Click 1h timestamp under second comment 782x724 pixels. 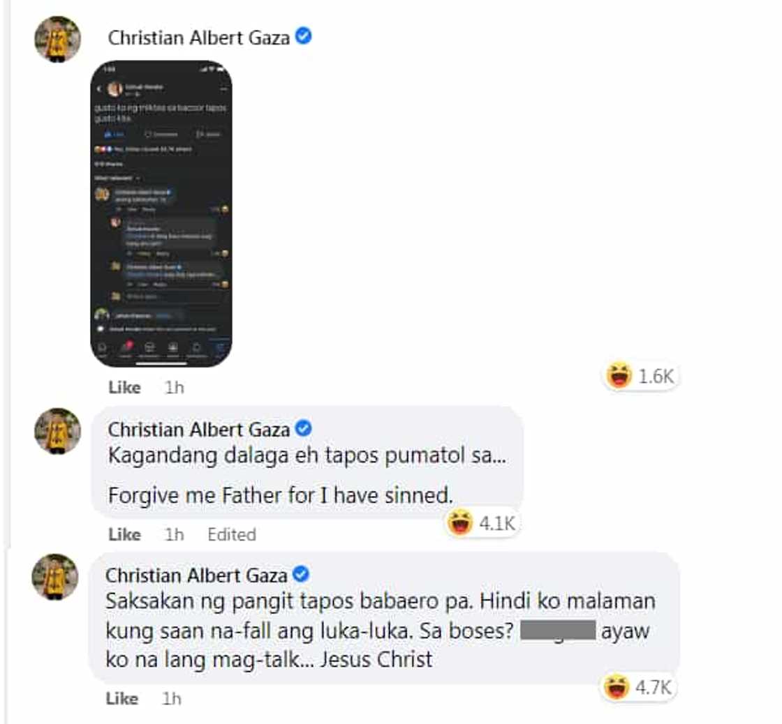click(175, 534)
